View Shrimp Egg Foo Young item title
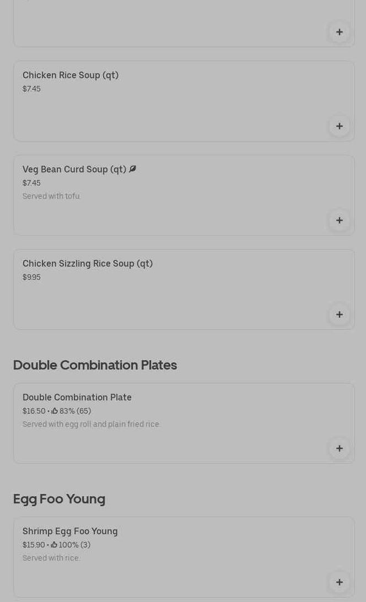This screenshot has width=366, height=602. tap(70, 531)
